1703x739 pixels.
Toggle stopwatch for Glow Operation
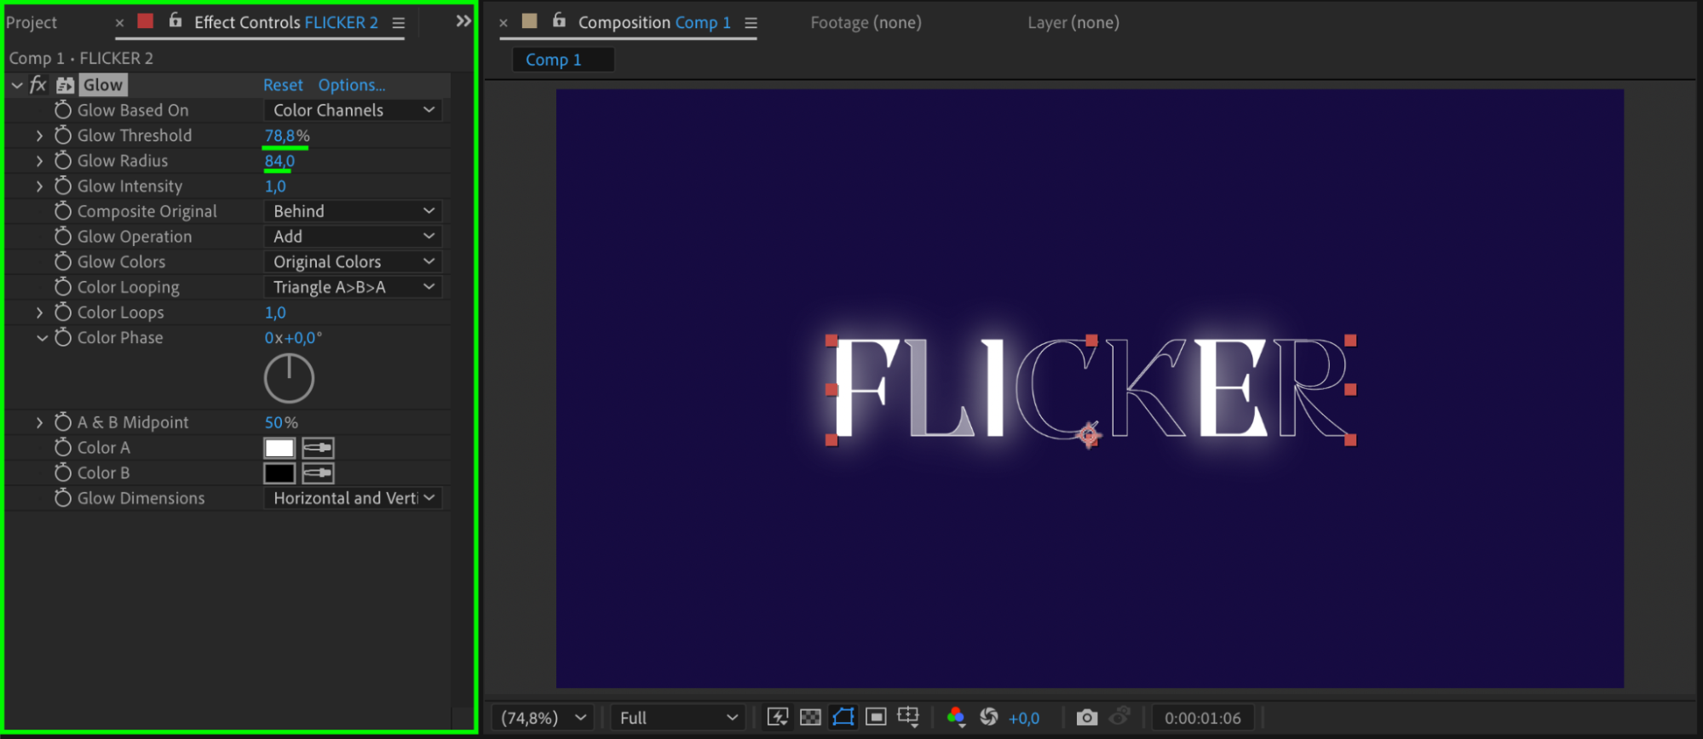63,236
